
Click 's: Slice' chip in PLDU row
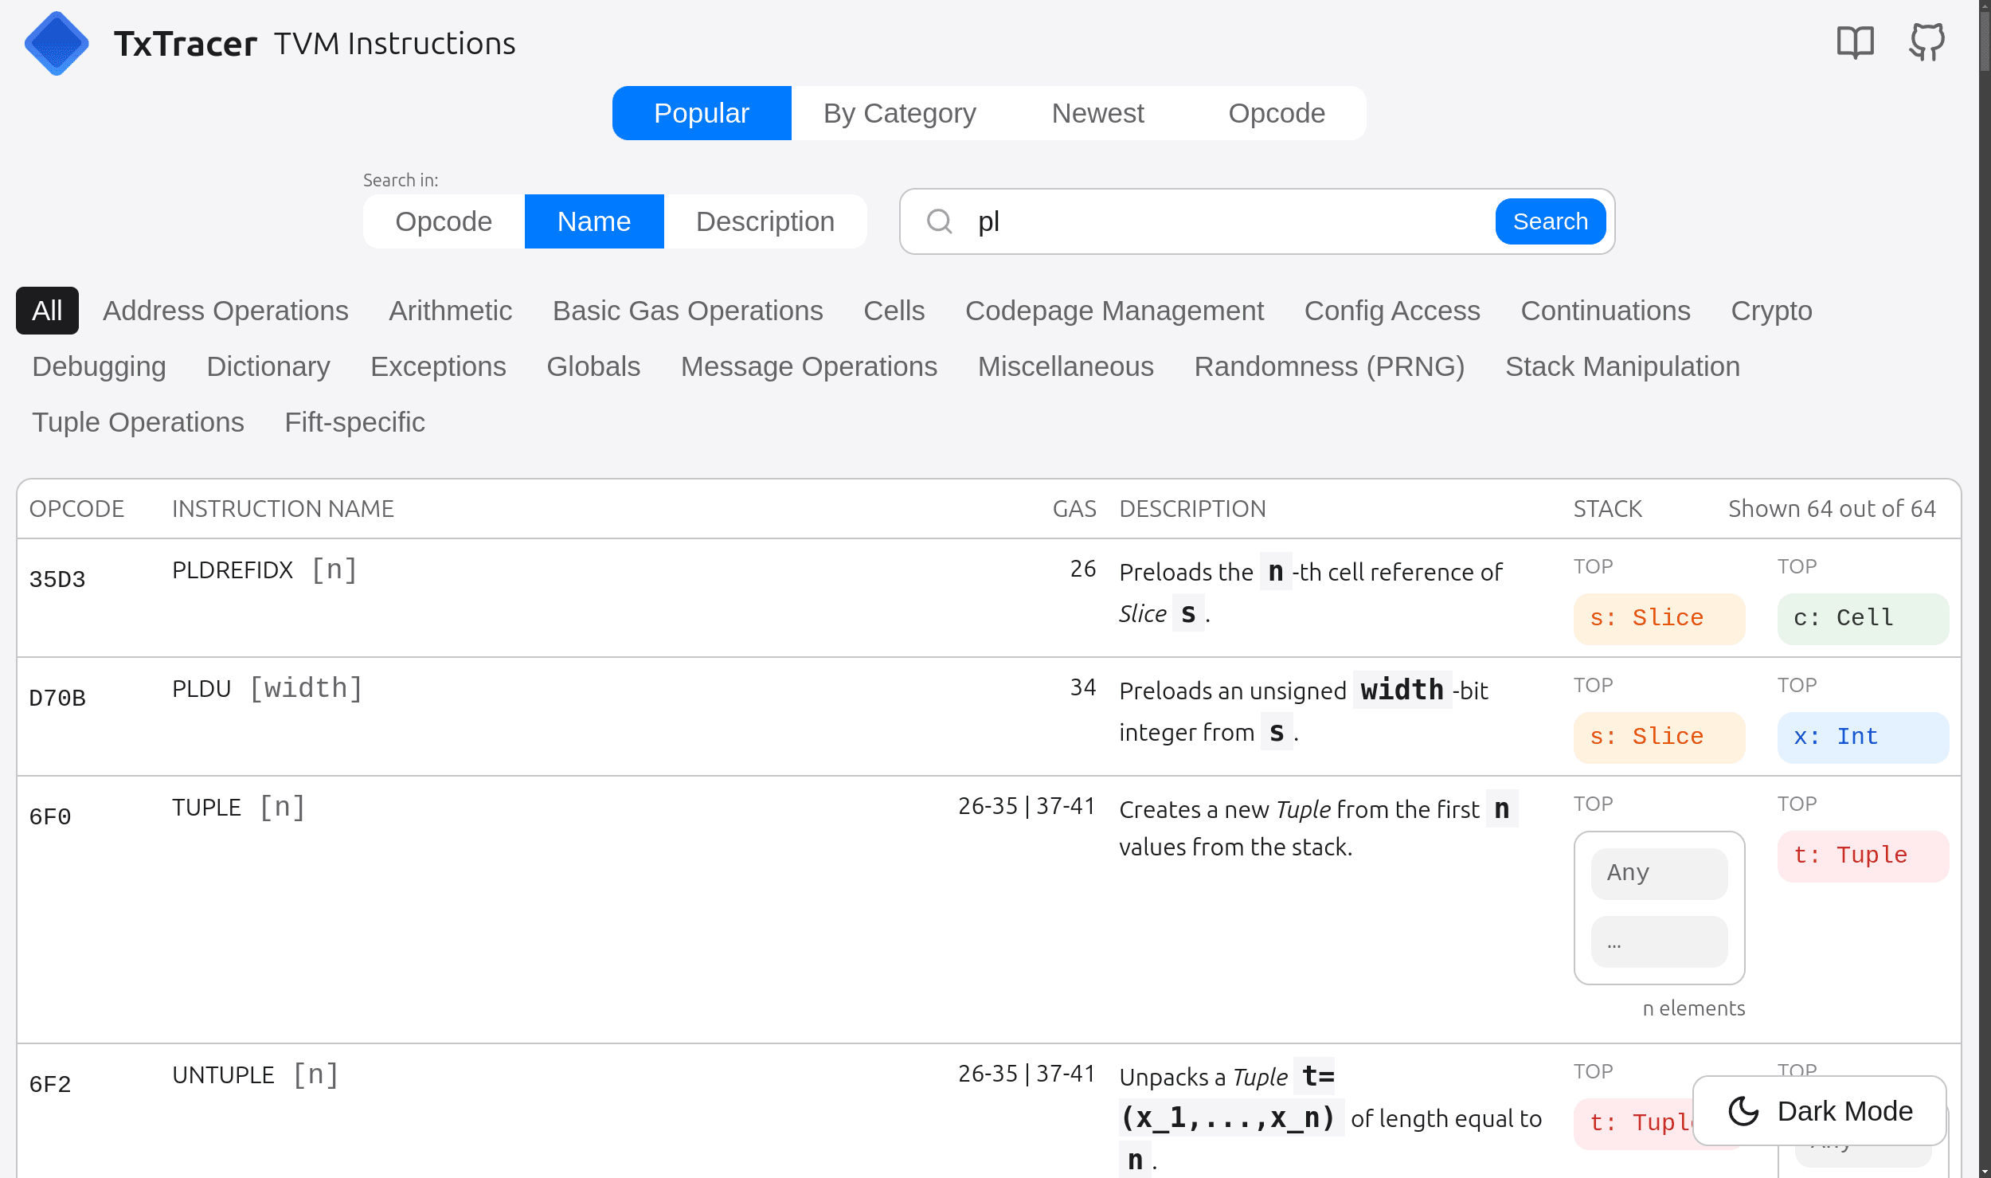[1659, 737]
